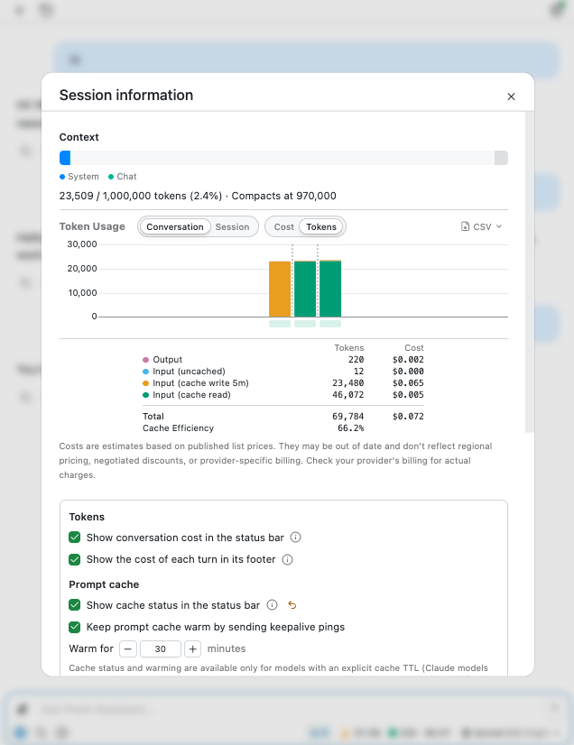Click the orange first bar in token chart
The height and width of the screenshot is (745, 574).
(280, 289)
